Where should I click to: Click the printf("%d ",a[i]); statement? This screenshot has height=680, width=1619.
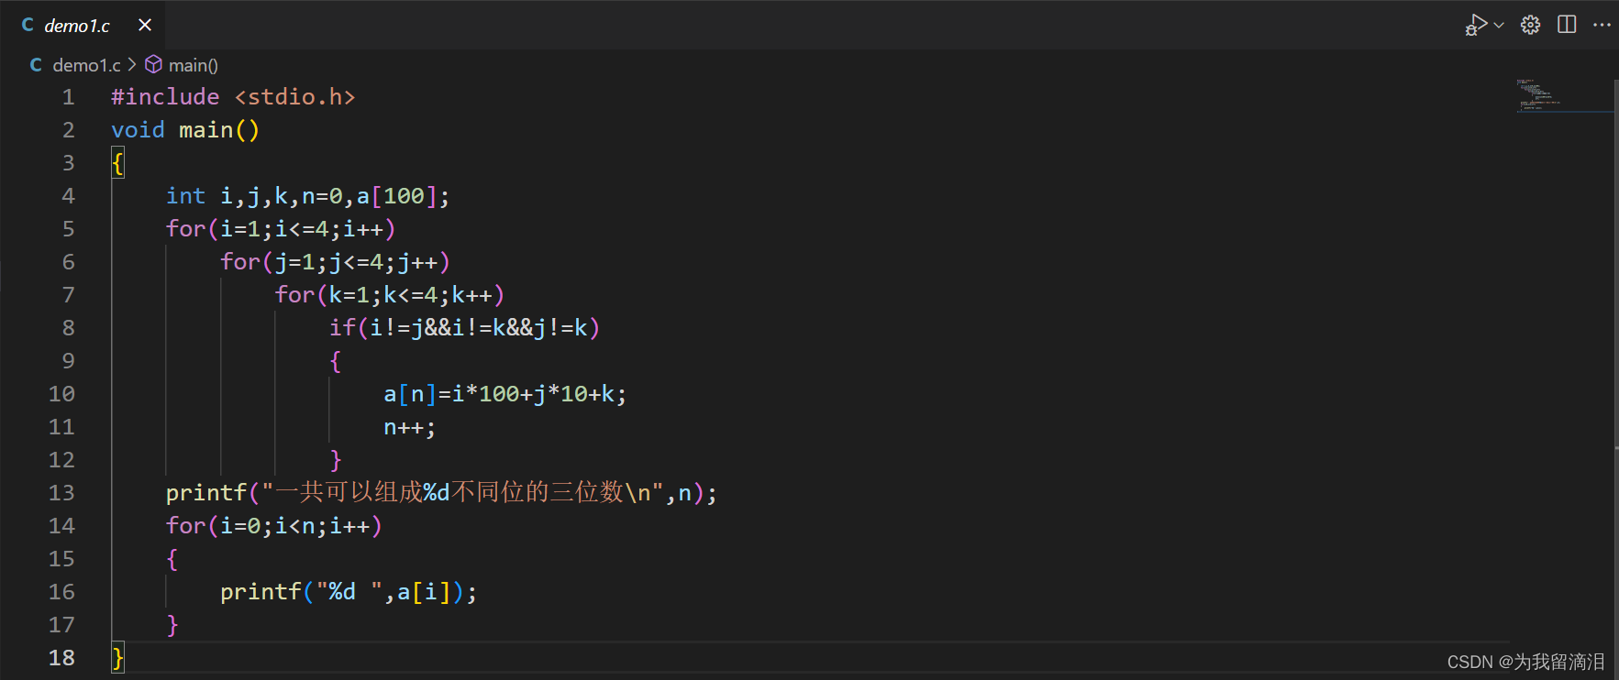click(349, 592)
